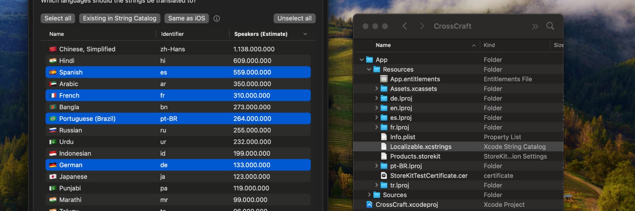The width and height of the screenshot is (635, 211).
Task: Select the Bangla language row
Action: 178,107
